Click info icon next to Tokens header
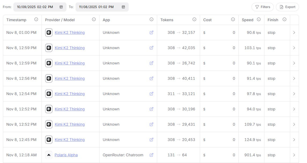 click(194, 20)
